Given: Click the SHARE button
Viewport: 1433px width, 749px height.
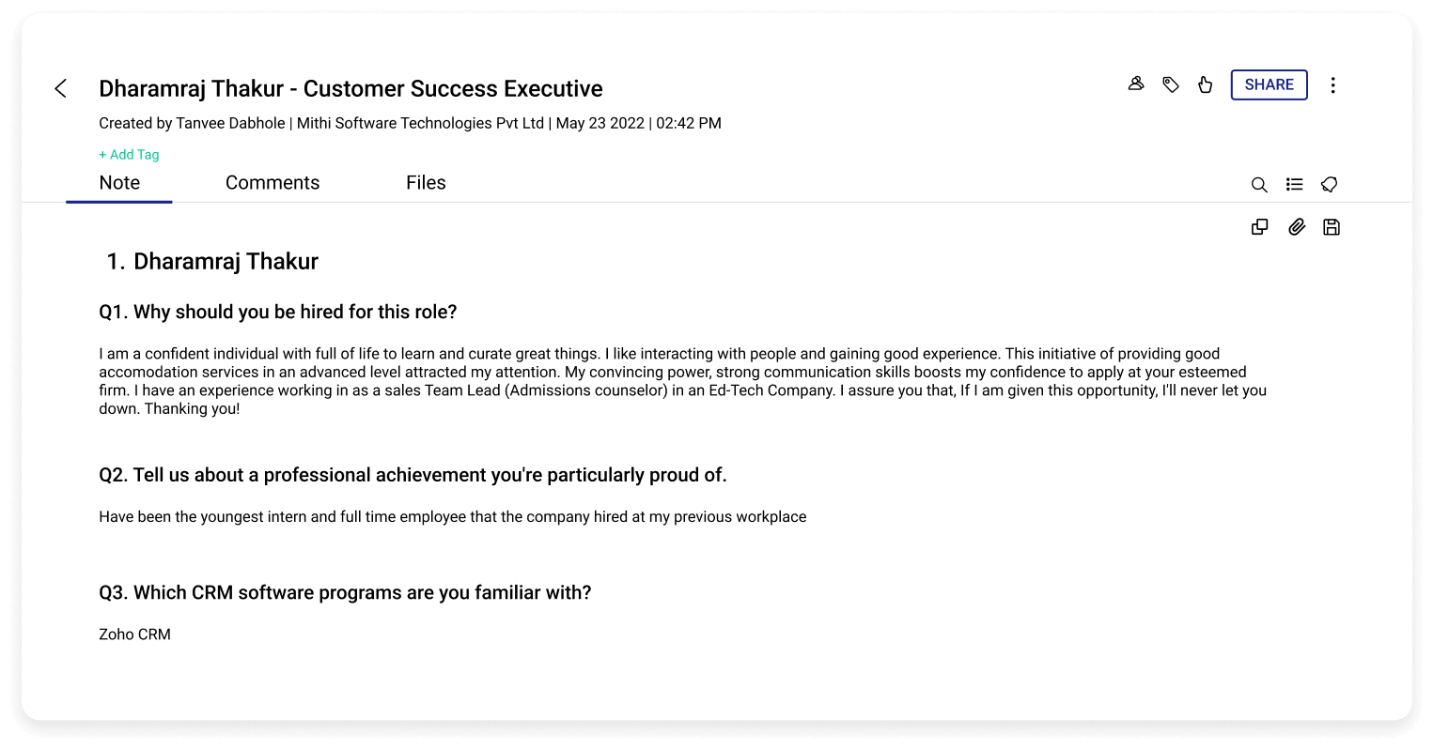Looking at the screenshot, I should point(1269,84).
